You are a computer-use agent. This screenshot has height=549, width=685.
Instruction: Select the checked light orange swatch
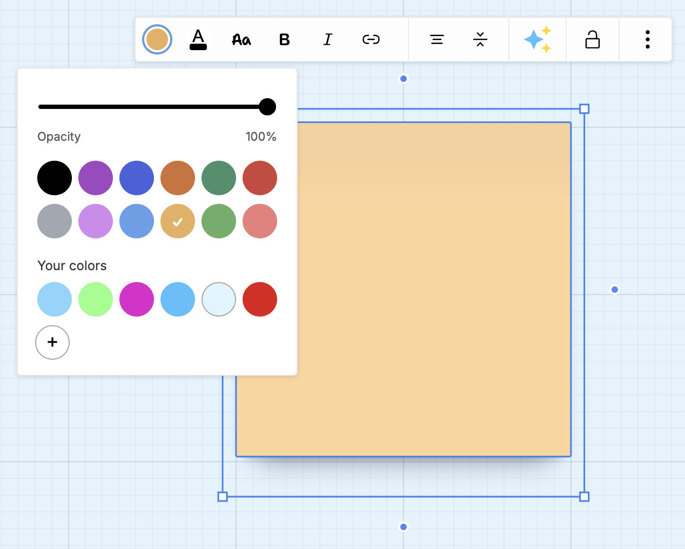pos(178,221)
